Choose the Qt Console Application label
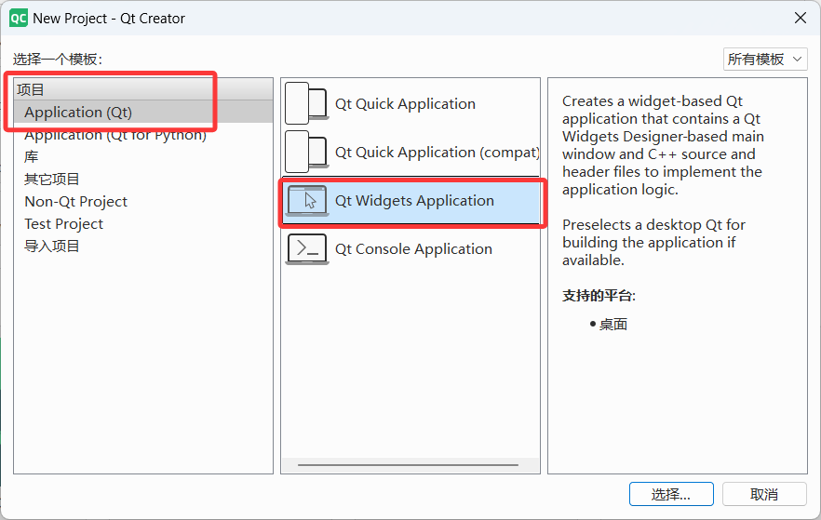 413,249
